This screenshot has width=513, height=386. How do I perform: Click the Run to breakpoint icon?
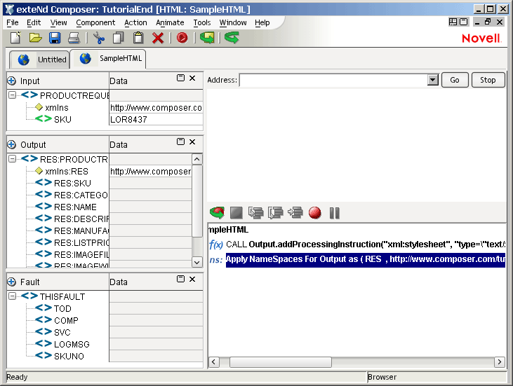tap(295, 213)
